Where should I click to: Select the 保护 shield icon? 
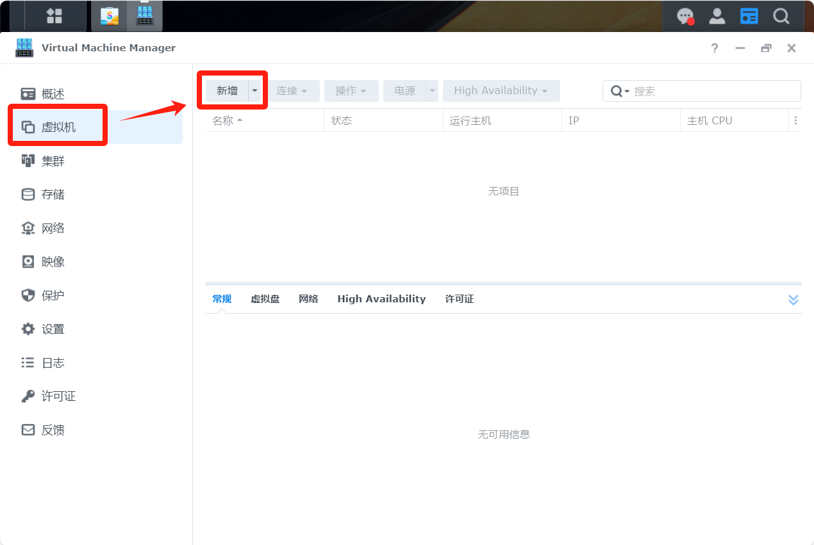point(28,295)
